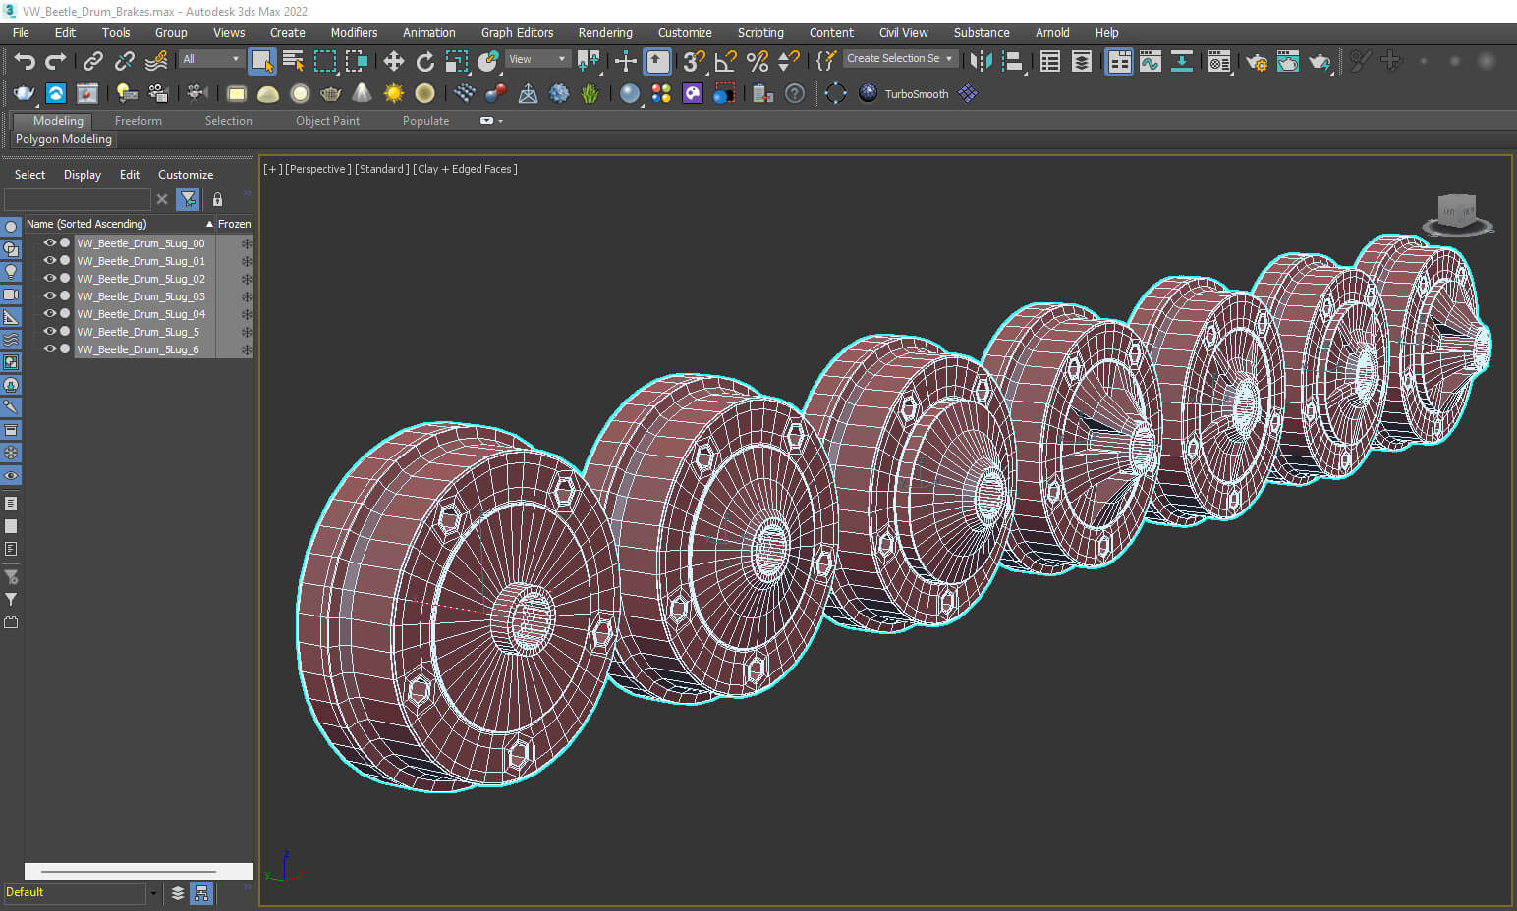This screenshot has height=911, width=1517.
Task: Open viewport Clay + Edged Faces menu
Action: point(465,169)
